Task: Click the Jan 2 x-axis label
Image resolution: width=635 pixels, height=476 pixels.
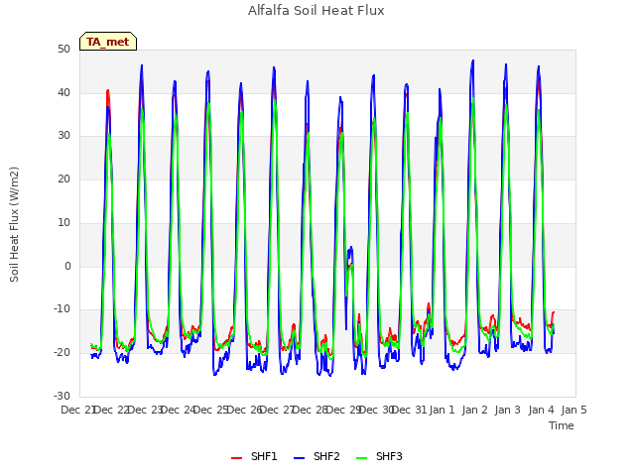Action: click(x=475, y=410)
